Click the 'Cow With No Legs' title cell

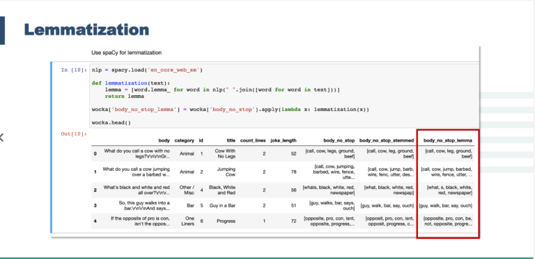click(x=225, y=153)
